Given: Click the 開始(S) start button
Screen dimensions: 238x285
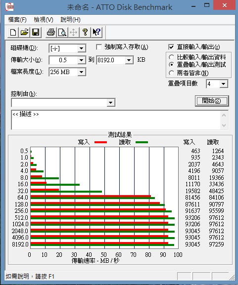Looking at the screenshot, I should pos(212,101).
